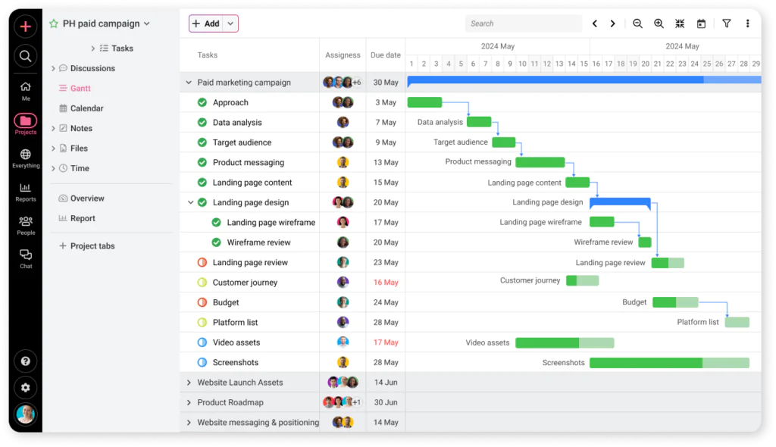Open the Add button dropdown arrow

tap(230, 23)
